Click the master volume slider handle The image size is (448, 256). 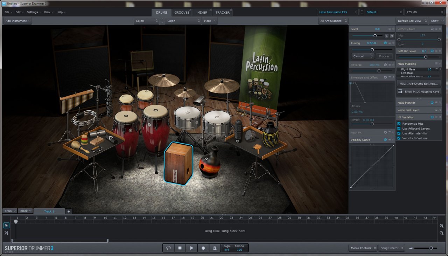431,248
